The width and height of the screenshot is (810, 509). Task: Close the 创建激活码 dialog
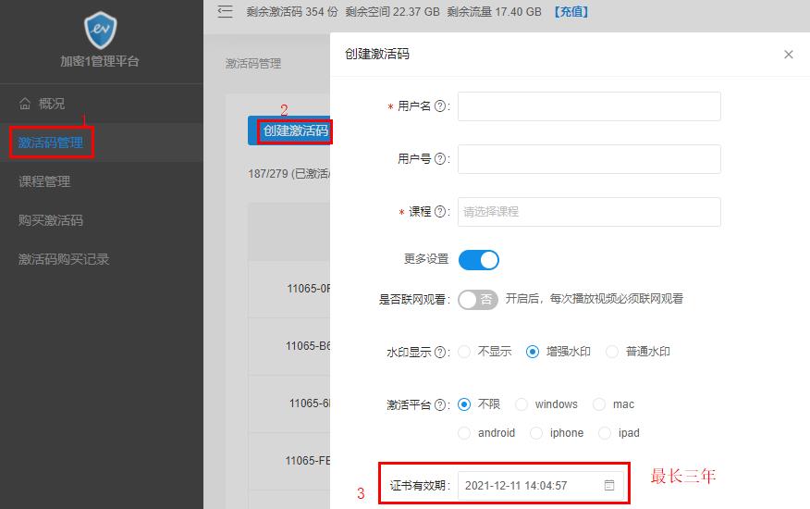tap(788, 55)
